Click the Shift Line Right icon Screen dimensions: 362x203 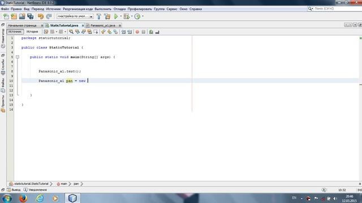pyautogui.click(x=130, y=32)
